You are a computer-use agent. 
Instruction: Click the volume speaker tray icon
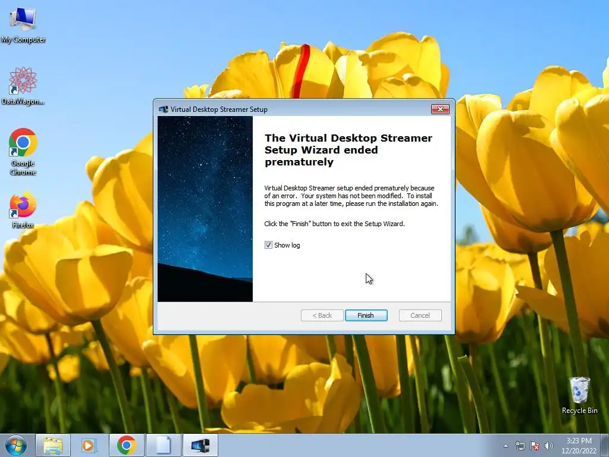(549, 446)
